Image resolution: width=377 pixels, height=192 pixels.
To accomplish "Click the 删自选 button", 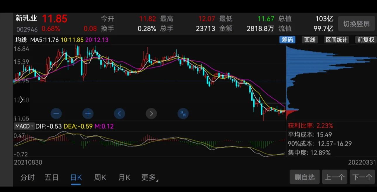I will click(x=305, y=177).
